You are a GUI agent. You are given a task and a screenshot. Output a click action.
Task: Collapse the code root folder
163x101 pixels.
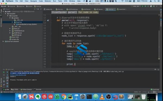pyautogui.click(x=3, y=11)
